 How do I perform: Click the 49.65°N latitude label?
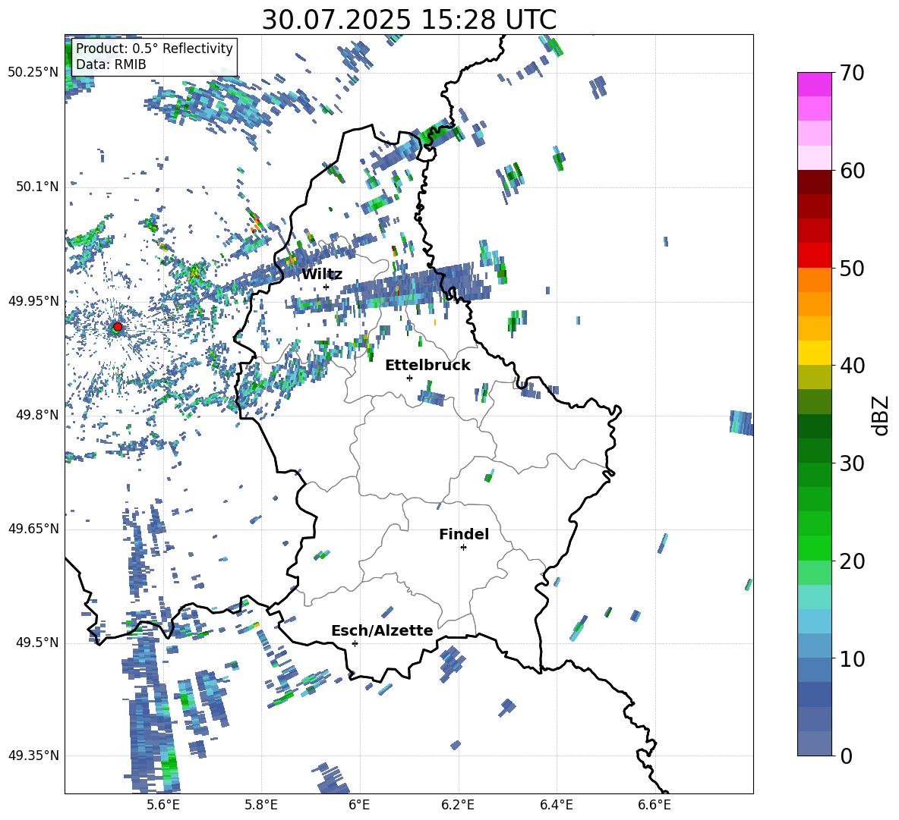(x=33, y=528)
